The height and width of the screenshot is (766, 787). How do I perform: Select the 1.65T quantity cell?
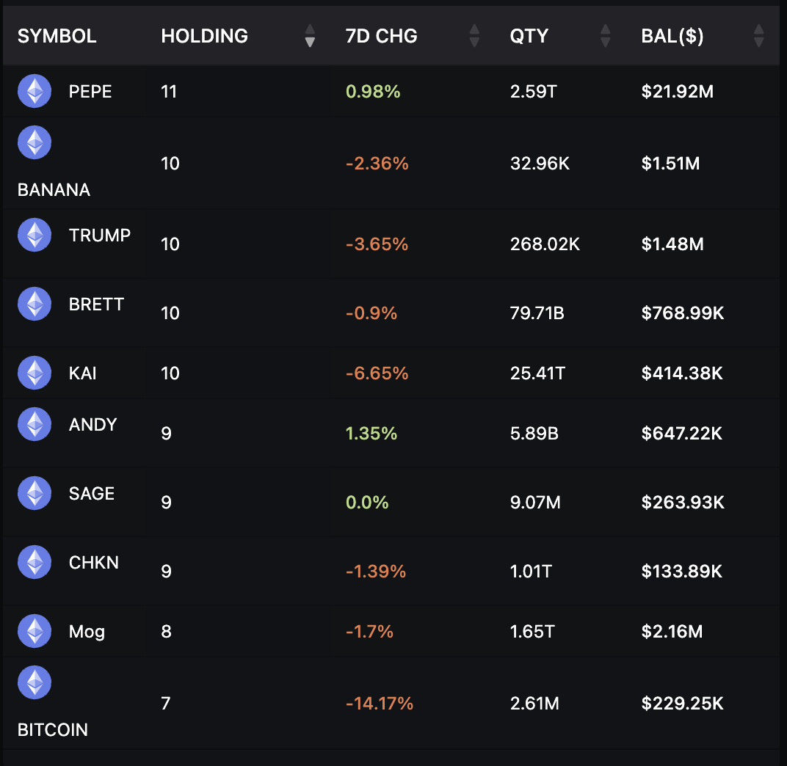coord(532,632)
